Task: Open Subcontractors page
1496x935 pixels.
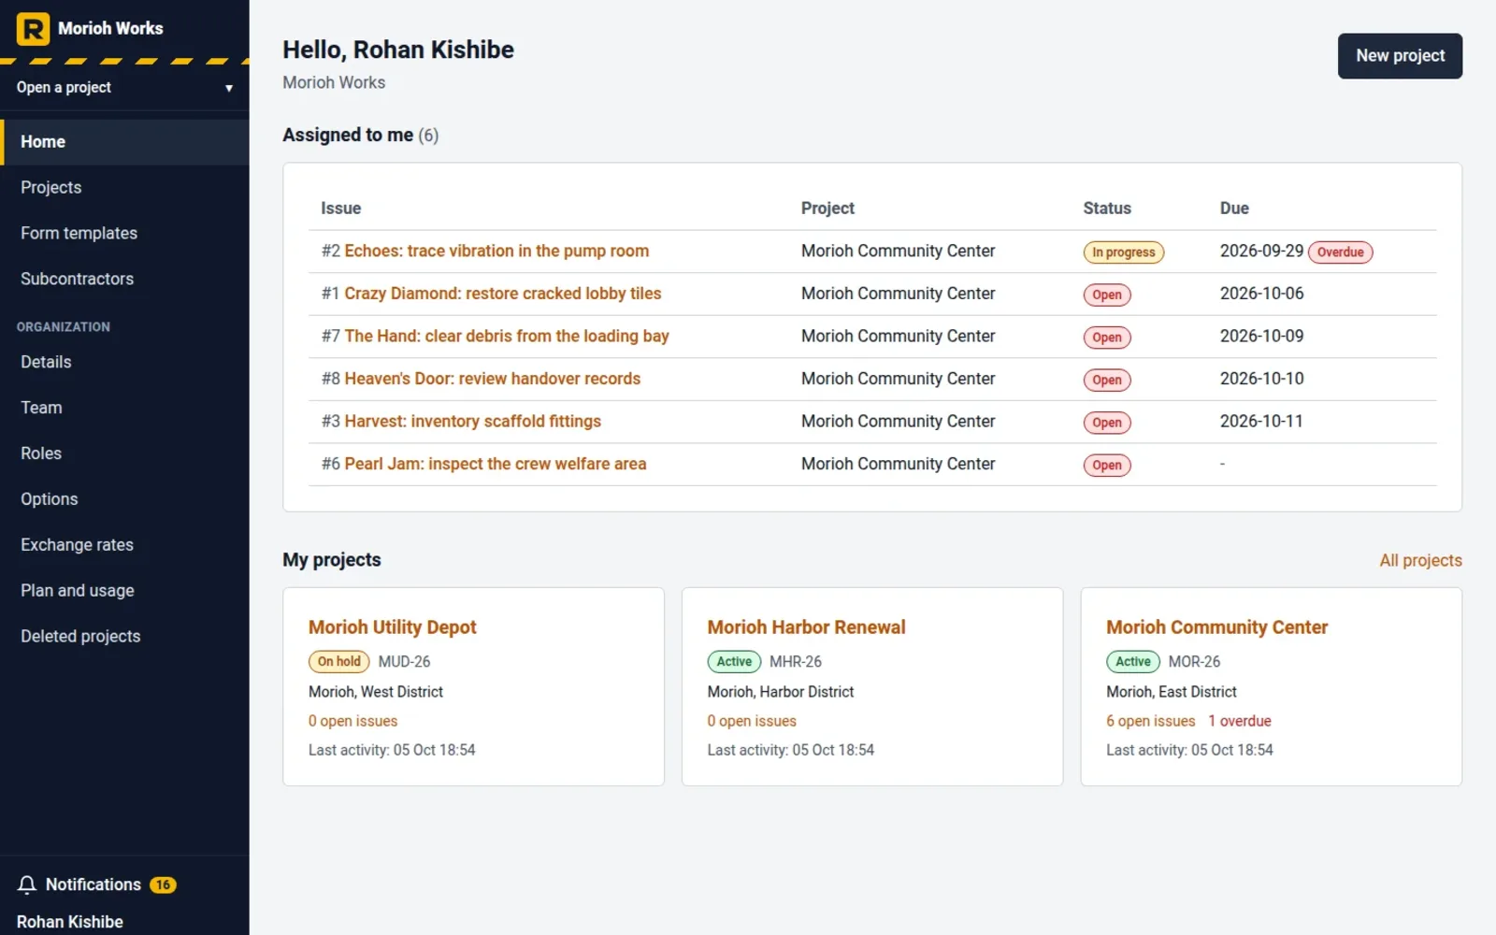Action: 124,280
